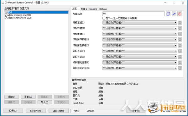The width and height of the screenshot is (188, 116).
Task: Select Adobe After Effects 2020 profile row
Action: (x=36, y=18)
